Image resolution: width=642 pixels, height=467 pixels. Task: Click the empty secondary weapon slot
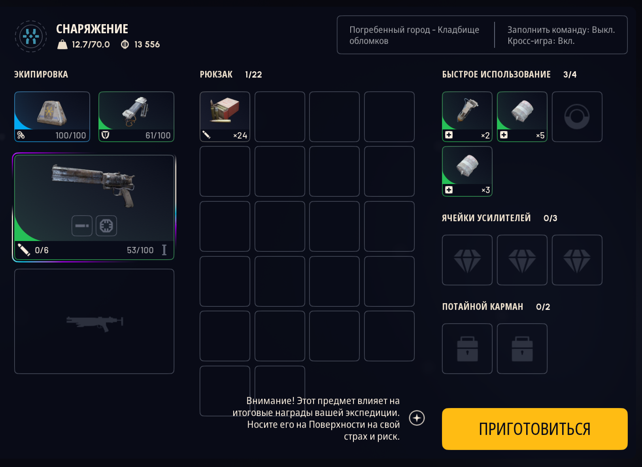pyautogui.click(x=94, y=321)
